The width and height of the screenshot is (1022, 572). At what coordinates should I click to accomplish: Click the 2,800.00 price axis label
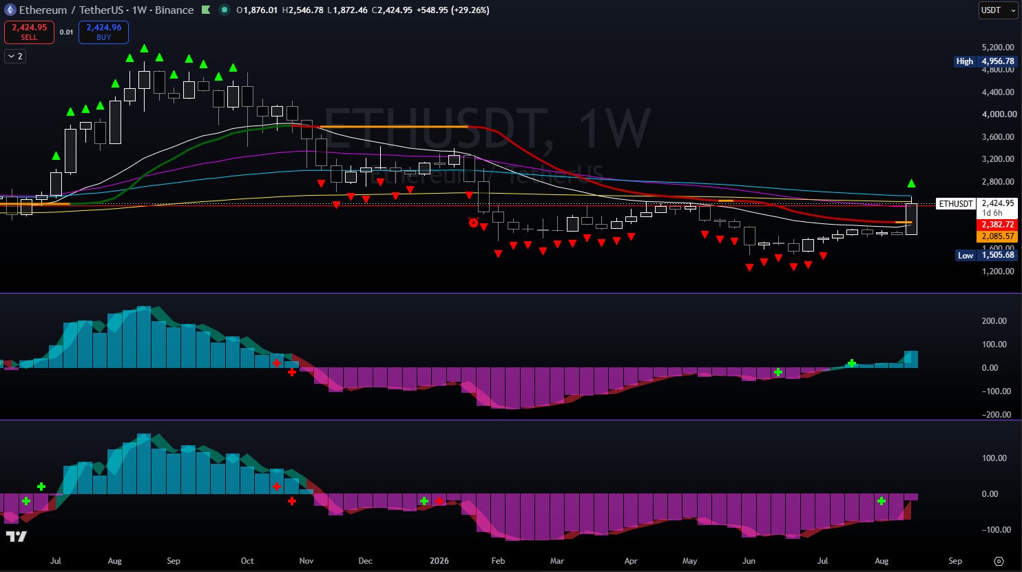click(x=998, y=182)
